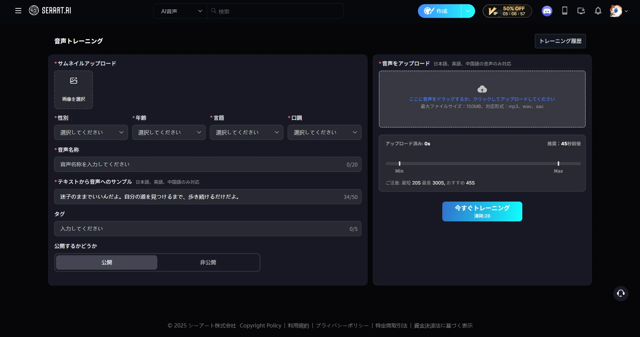Open the AI音声 category dropdown

[180, 11]
